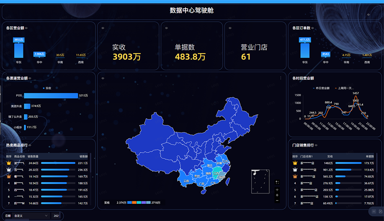
Task: Click the South China Sea inset map
Action: pyautogui.click(x=260, y=181)
